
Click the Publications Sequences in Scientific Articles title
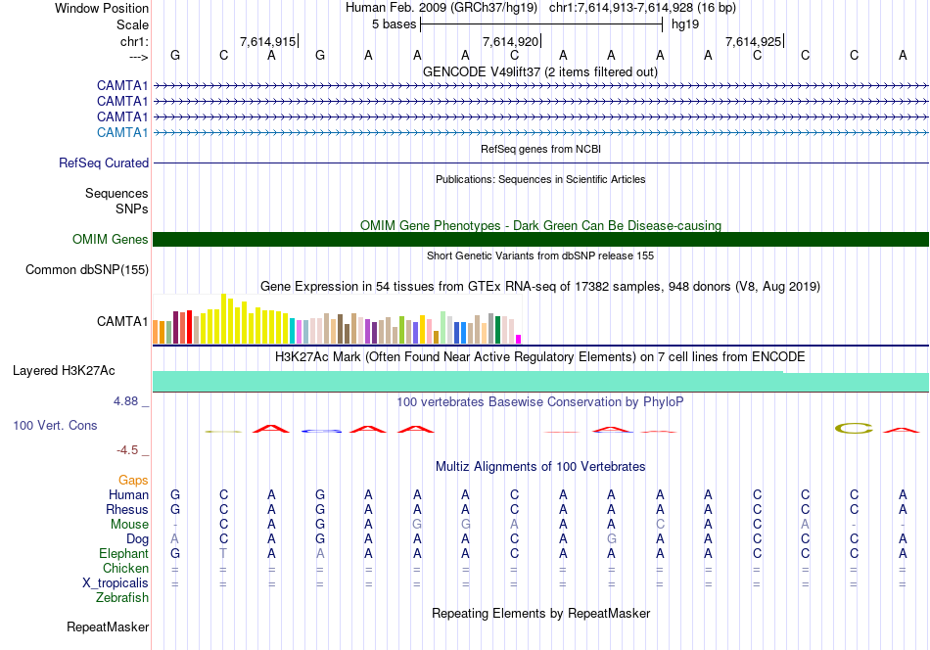click(x=540, y=179)
